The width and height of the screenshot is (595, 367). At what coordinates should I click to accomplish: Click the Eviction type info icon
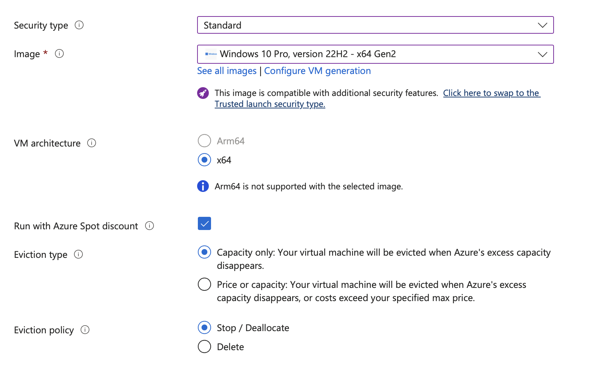(78, 254)
